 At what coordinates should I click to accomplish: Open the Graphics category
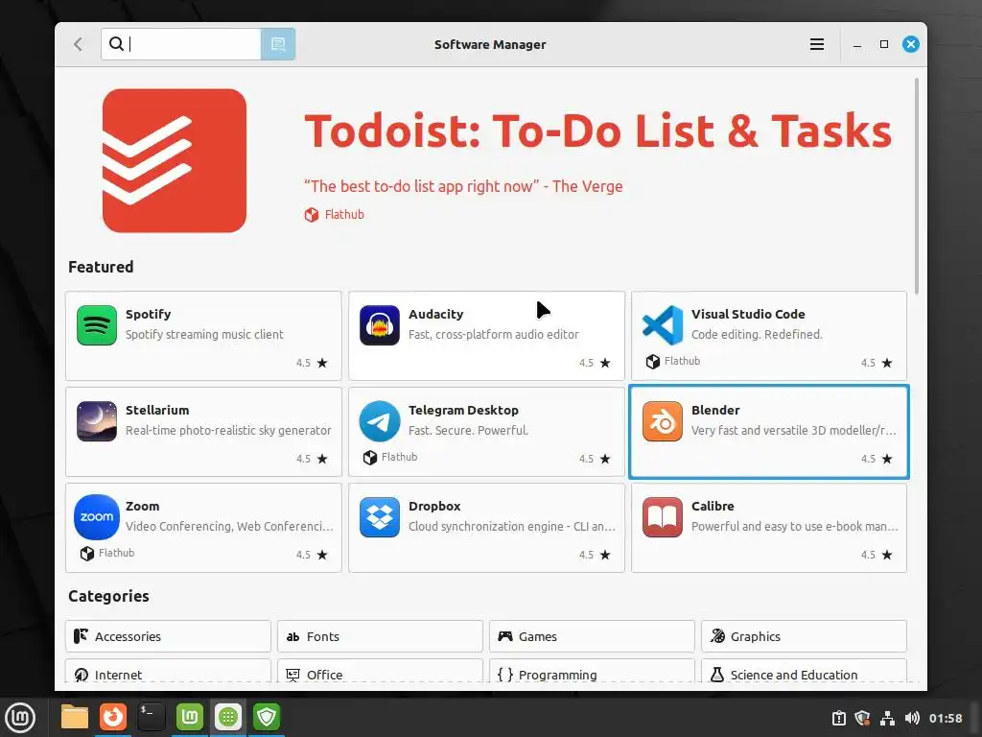tap(805, 637)
